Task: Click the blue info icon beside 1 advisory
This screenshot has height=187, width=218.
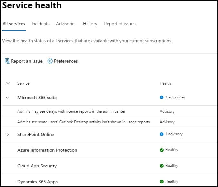Action: click(161, 134)
